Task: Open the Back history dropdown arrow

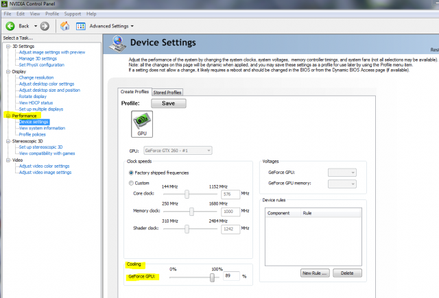Action: [x=36, y=26]
